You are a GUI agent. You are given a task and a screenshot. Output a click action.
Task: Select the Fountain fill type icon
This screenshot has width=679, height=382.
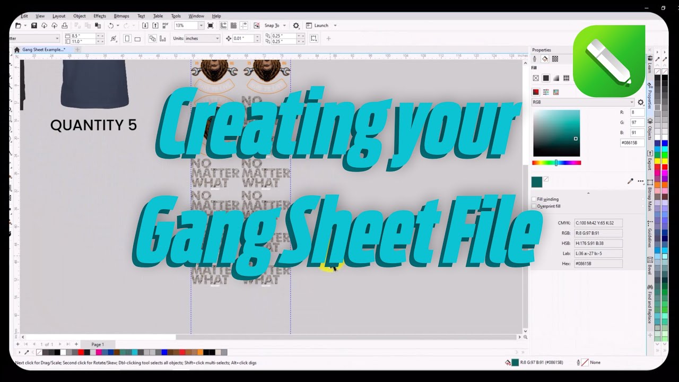[556, 78]
